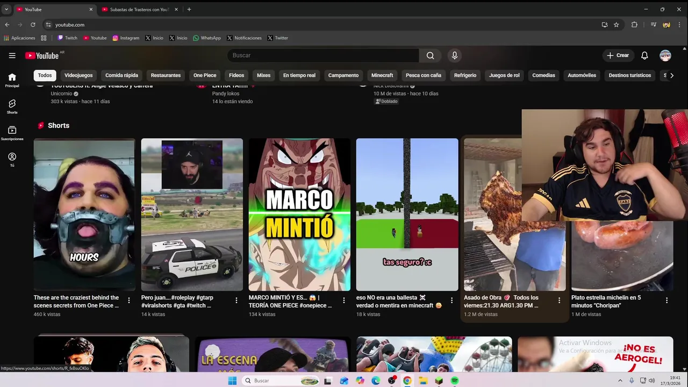This screenshot has width=688, height=387.
Task: Open options for the Asado de Obra short
Action: point(559,300)
